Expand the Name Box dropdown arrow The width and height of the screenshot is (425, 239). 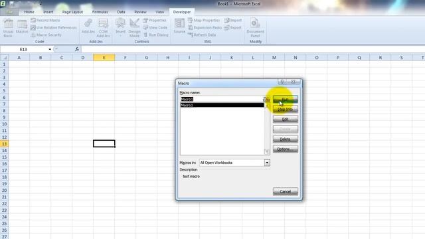pyautogui.click(x=50, y=49)
